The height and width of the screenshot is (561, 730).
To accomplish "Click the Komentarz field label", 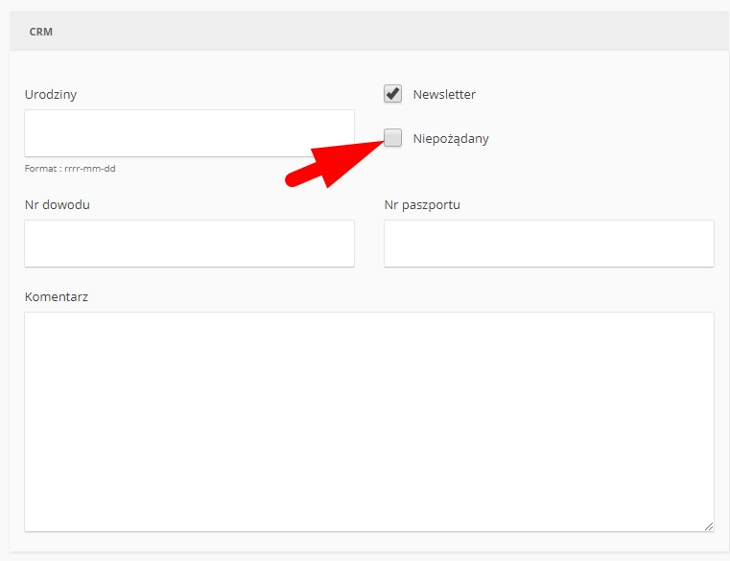I will (x=57, y=296).
